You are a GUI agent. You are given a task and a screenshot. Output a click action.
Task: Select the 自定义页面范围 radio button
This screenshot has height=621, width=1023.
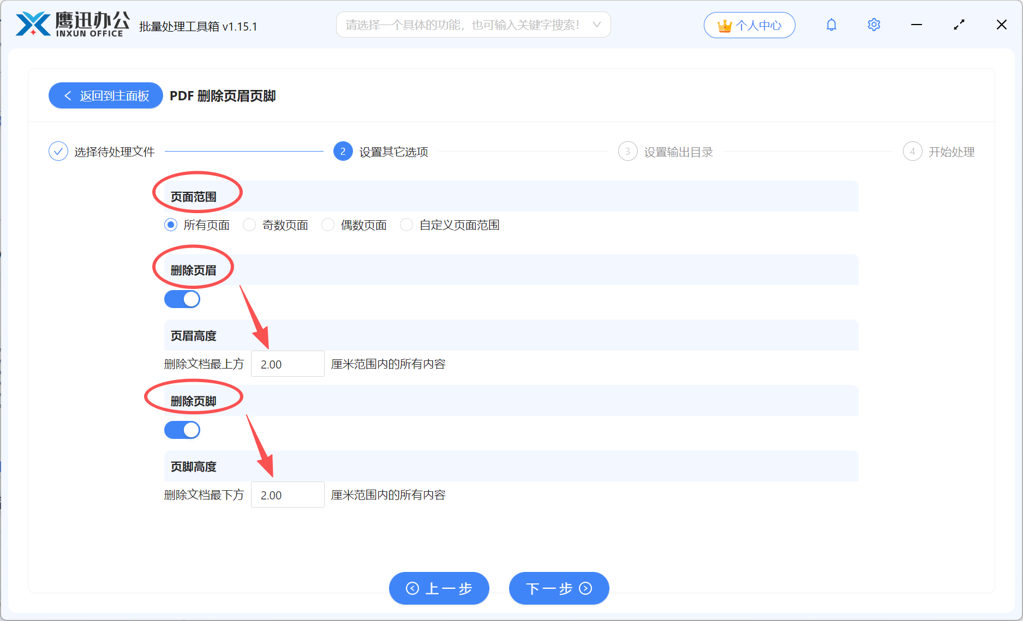pos(406,225)
